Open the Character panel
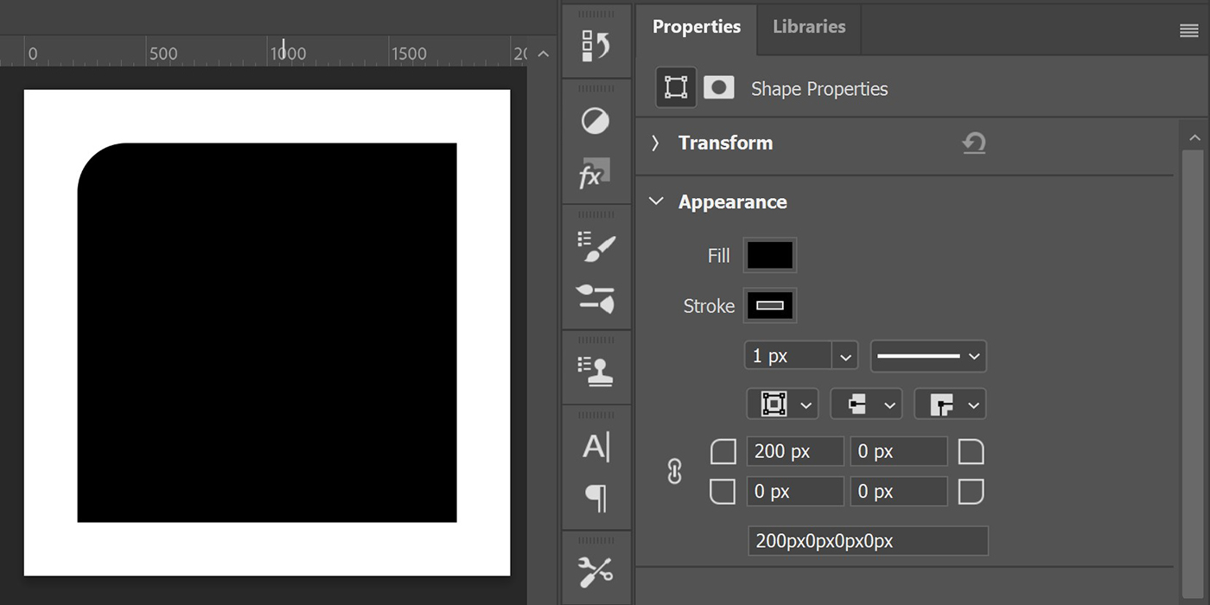Screen dimensions: 1210x605 pos(595,446)
